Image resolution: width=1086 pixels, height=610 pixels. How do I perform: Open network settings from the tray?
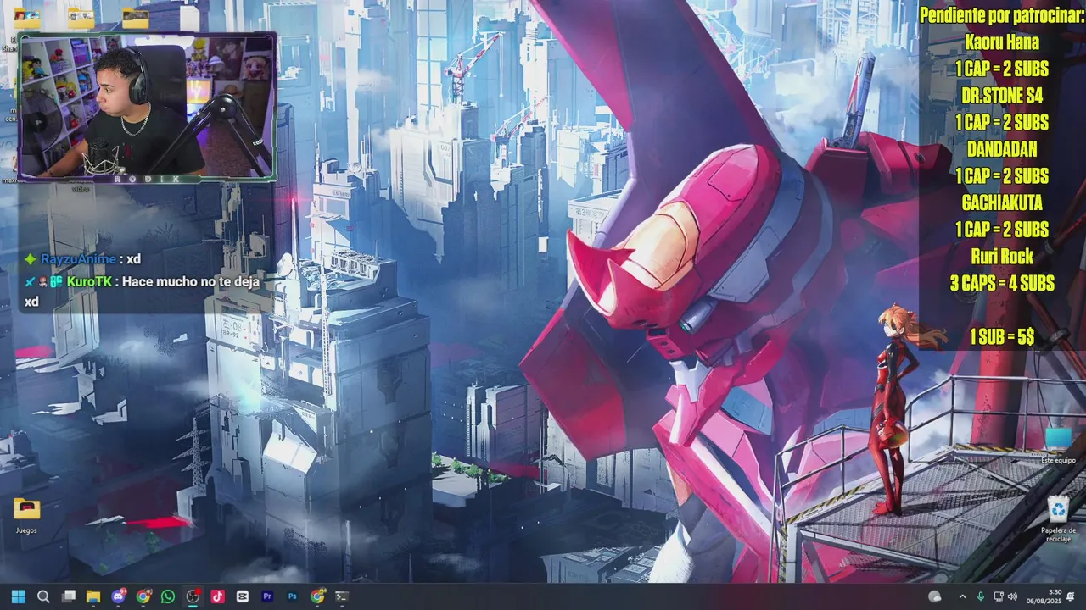[999, 596]
